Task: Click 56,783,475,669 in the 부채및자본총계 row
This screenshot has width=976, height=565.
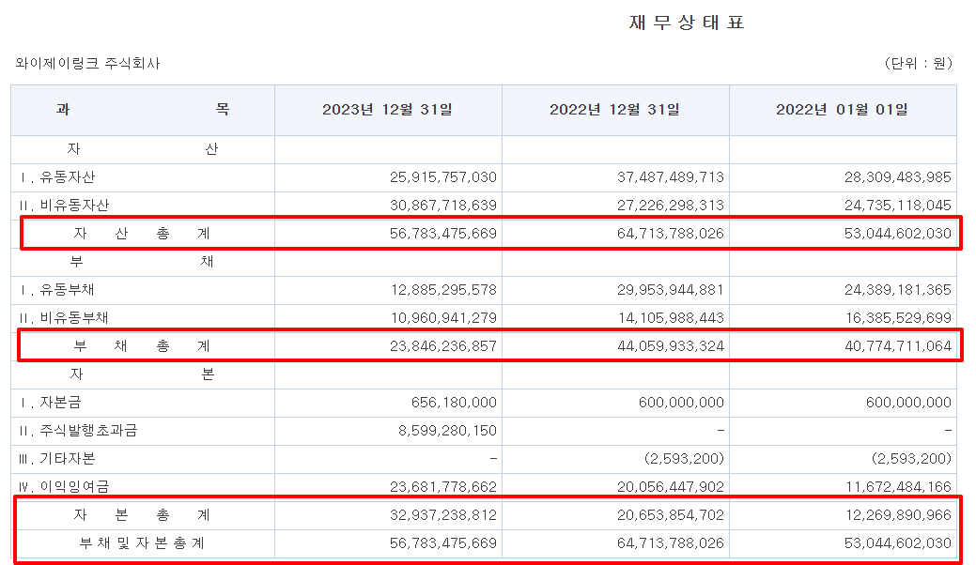Action: tap(443, 543)
